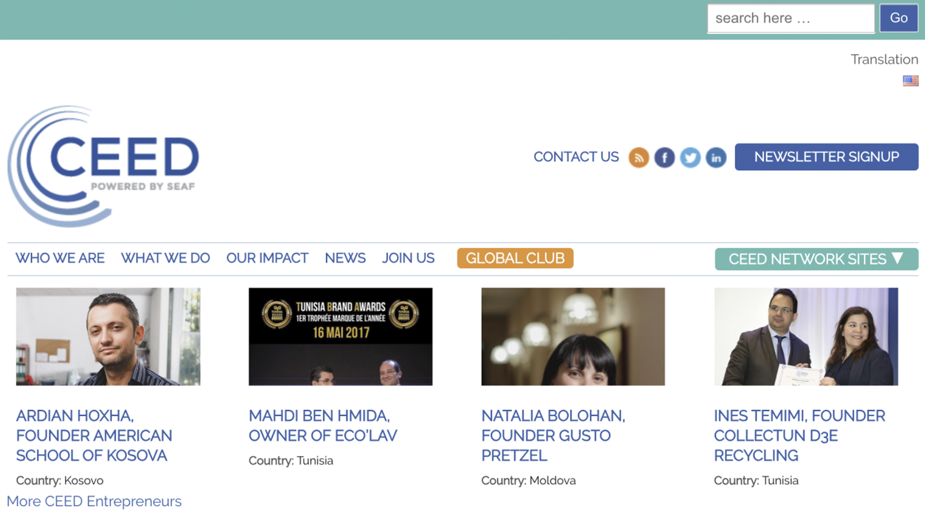This screenshot has height=520, width=925.
Task: Open the LinkedIn icon link
Action: pyautogui.click(x=716, y=157)
